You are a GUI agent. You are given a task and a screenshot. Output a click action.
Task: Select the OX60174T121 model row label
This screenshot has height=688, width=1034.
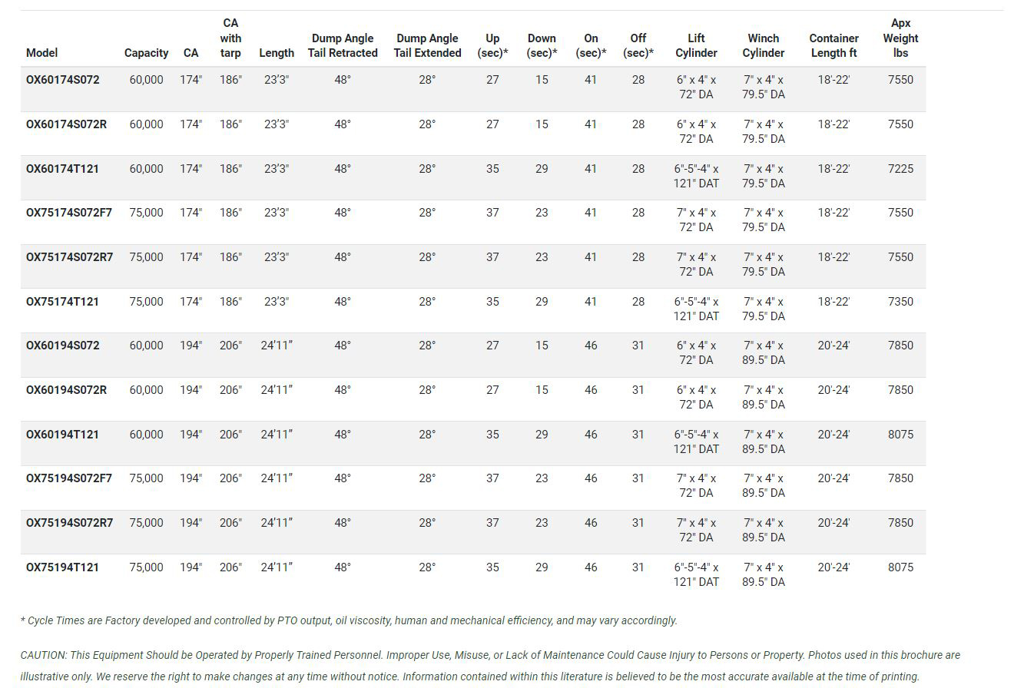click(62, 169)
